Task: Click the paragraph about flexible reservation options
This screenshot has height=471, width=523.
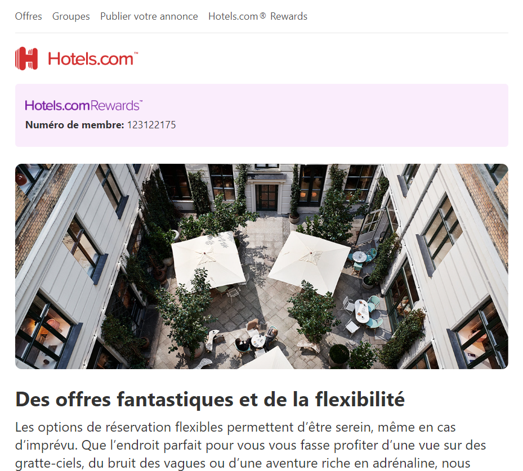Action: coord(251,445)
